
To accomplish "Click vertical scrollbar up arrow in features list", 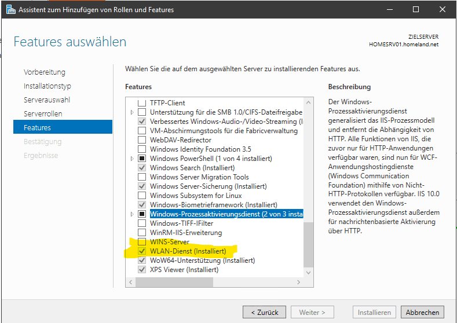I will [x=308, y=102].
